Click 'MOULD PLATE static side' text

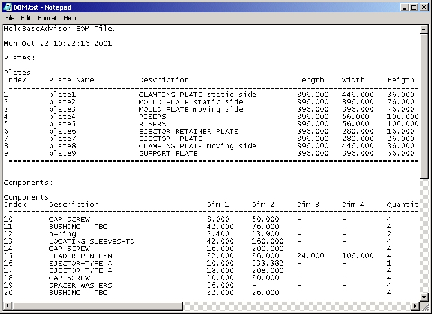coord(191,102)
